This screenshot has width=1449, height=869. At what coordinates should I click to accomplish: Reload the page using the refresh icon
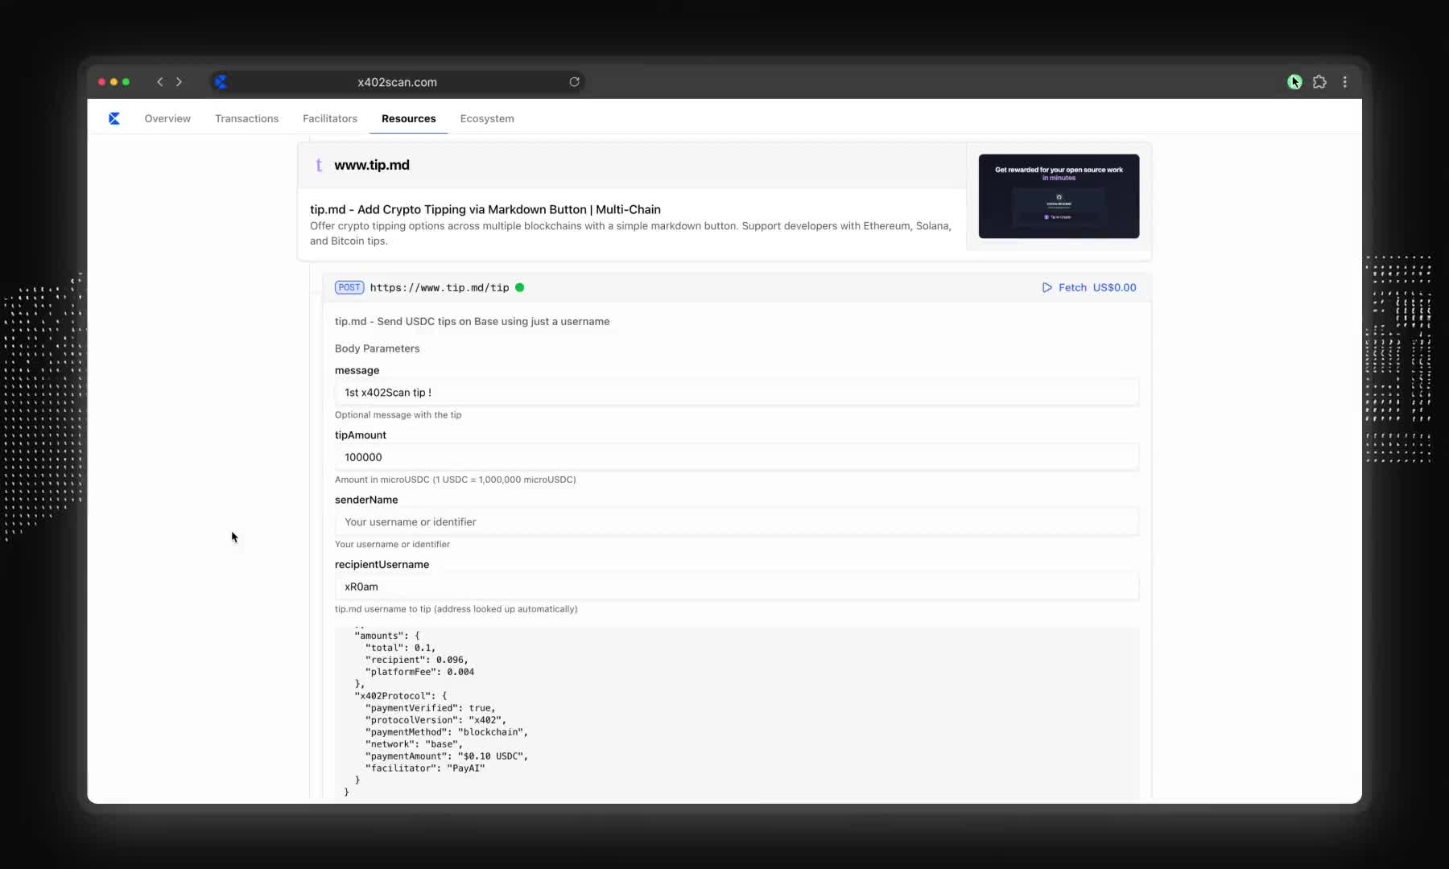pos(574,82)
